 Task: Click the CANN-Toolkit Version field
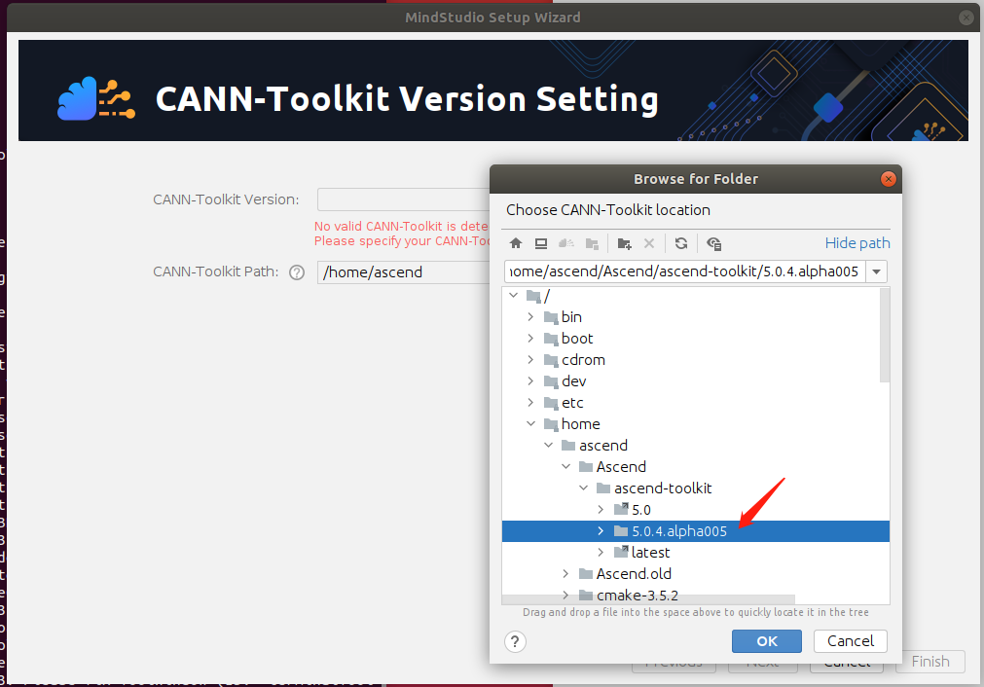[x=404, y=199]
